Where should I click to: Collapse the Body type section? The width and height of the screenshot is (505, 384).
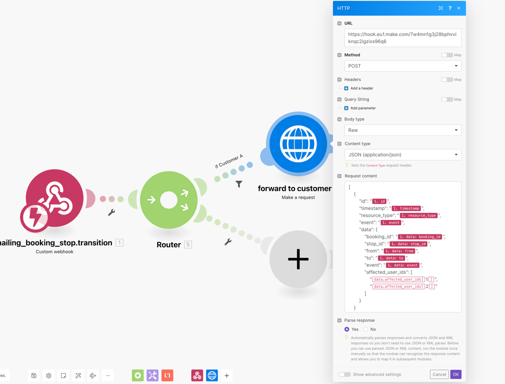click(x=339, y=119)
